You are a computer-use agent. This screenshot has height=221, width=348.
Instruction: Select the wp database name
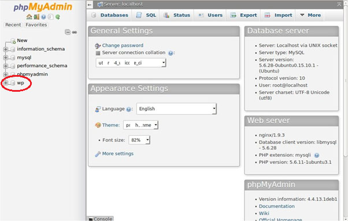(20, 83)
